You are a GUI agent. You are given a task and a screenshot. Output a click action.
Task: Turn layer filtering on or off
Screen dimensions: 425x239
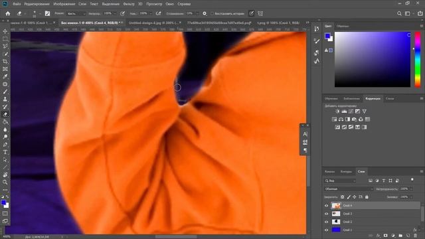pyautogui.click(x=412, y=180)
